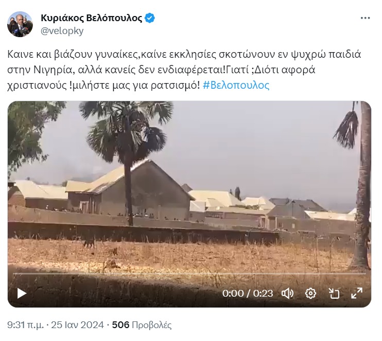Open video settings gear
The height and width of the screenshot is (341, 382).
pos(310,294)
